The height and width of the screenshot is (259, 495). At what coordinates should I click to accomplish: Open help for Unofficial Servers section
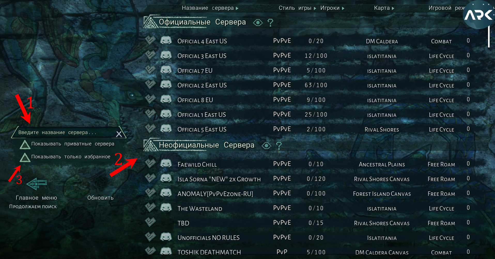[x=279, y=146]
